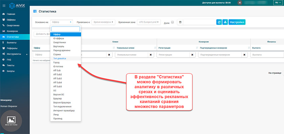Select Браузер in the dropdown list

pyautogui.click(x=66, y=99)
